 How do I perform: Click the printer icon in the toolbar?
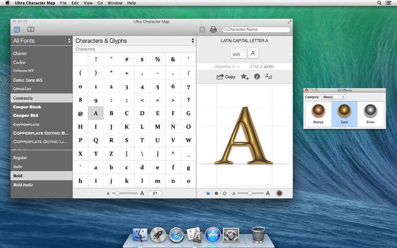point(213,30)
